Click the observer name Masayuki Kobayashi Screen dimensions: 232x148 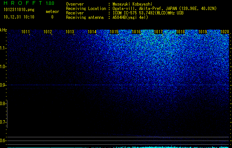click(x=132, y=4)
